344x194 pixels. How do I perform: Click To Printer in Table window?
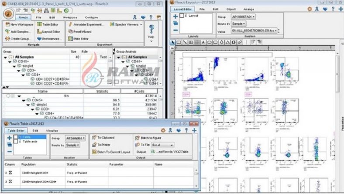point(101,145)
